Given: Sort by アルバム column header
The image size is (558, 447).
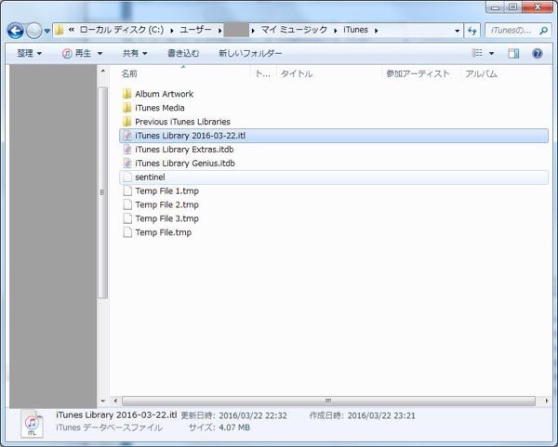Looking at the screenshot, I should tap(481, 73).
